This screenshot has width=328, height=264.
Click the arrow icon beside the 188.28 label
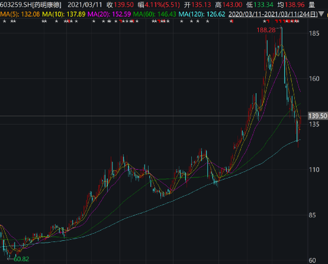point(279,27)
